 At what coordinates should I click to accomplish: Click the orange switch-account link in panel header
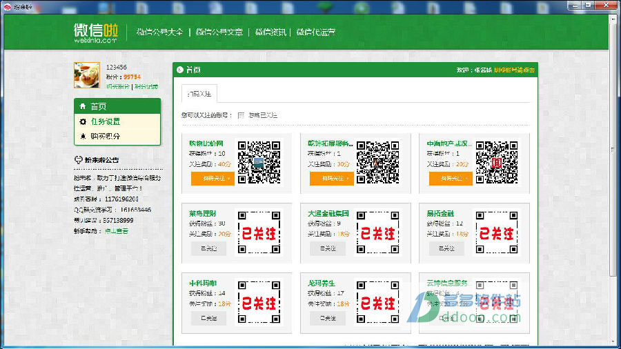coord(514,70)
